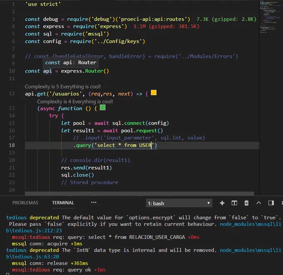Open the '1: bash' terminal dropdown

[179, 203]
